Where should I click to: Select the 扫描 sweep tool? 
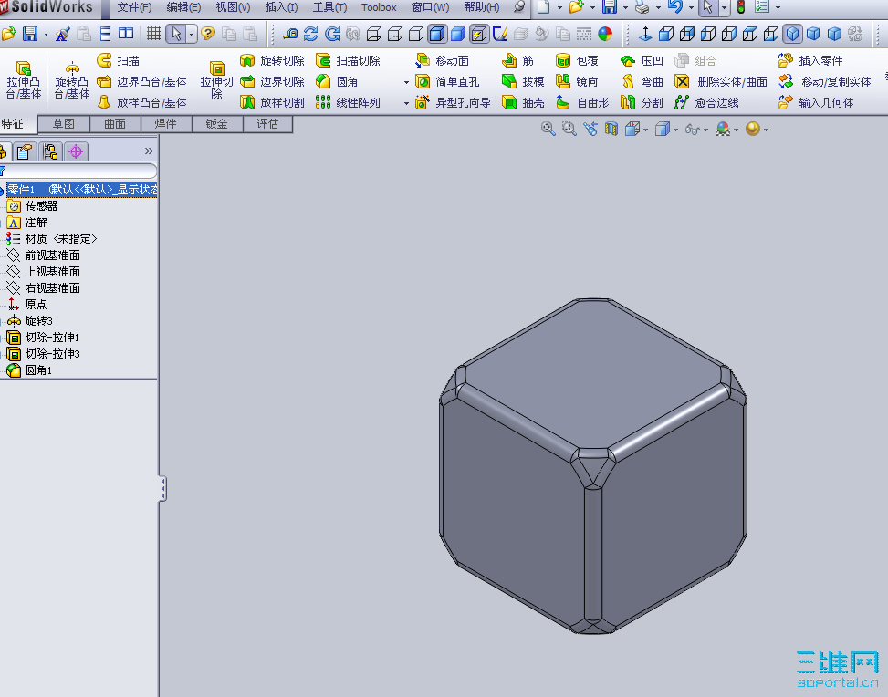click(x=118, y=60)
